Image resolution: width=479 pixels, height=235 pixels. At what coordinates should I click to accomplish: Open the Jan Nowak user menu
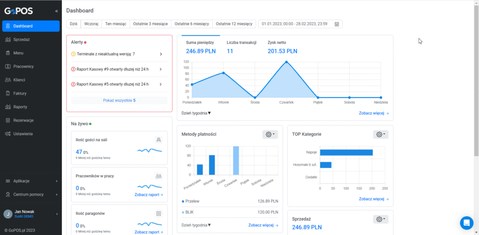click(x=31, y=214)
